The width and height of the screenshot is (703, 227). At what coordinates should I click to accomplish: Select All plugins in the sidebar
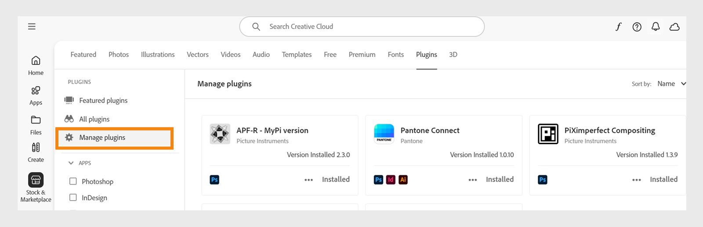94,119
